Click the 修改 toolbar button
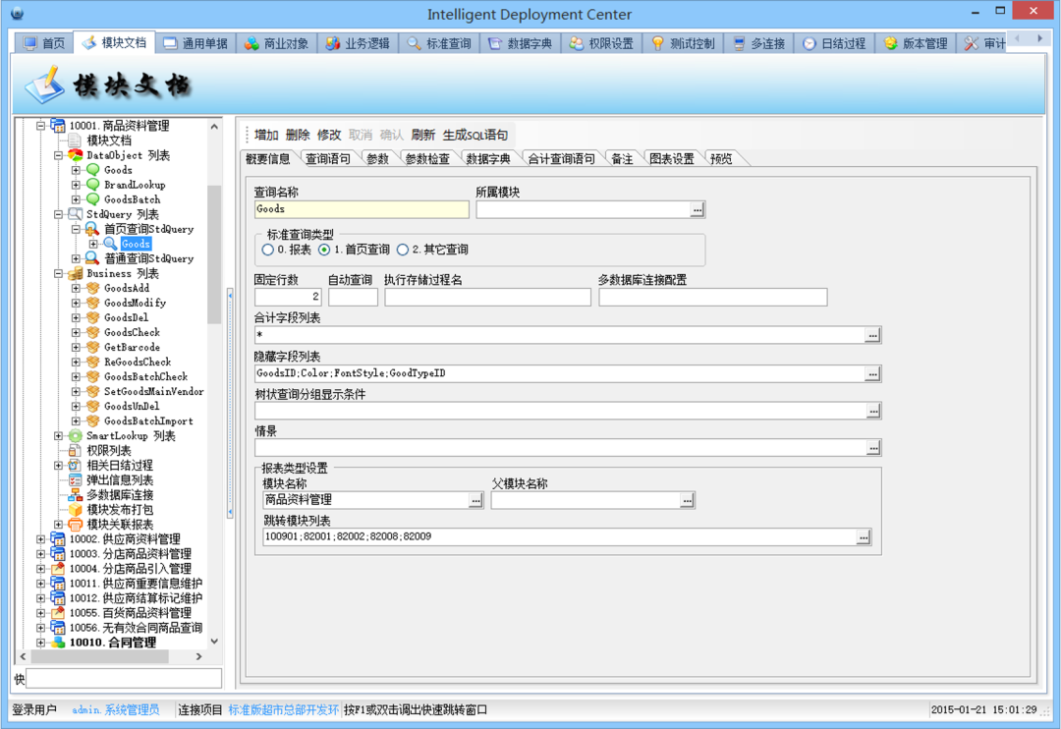1061x729 pixels. [x=329, y=135]
